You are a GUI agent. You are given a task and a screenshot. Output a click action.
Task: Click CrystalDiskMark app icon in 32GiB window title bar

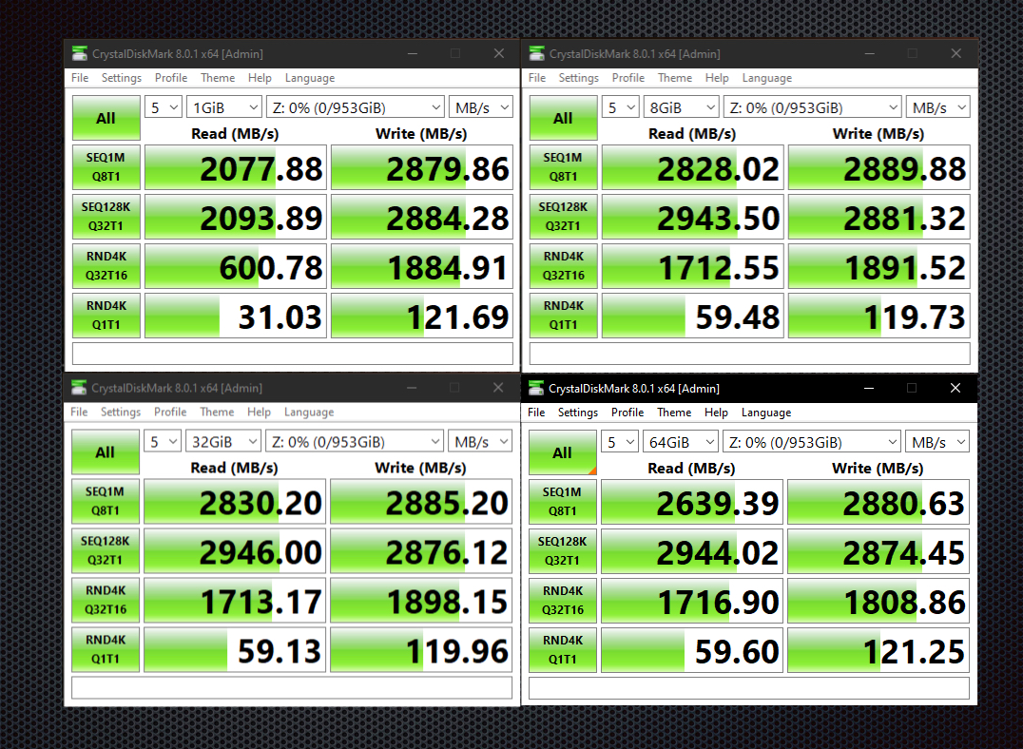[x=79, y=388]
